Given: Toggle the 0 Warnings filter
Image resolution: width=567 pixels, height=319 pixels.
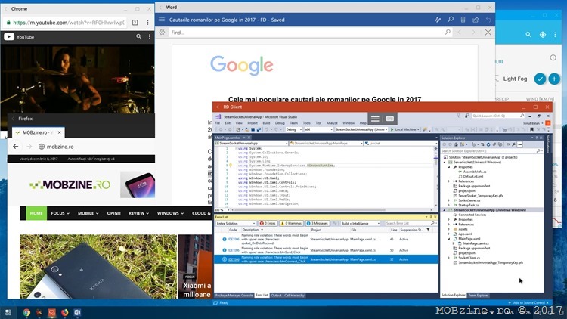Looking at the screenshot, I should point(291,223).
